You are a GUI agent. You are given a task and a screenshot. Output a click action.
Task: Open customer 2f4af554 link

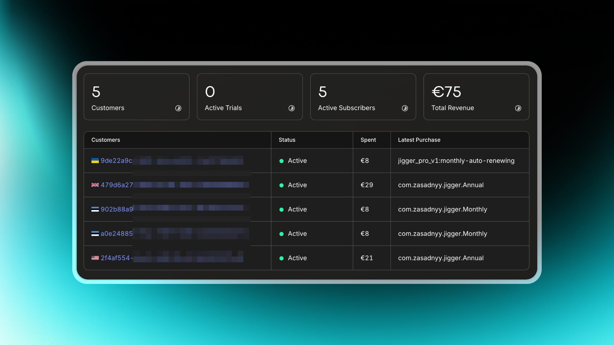tap(116, 258)
